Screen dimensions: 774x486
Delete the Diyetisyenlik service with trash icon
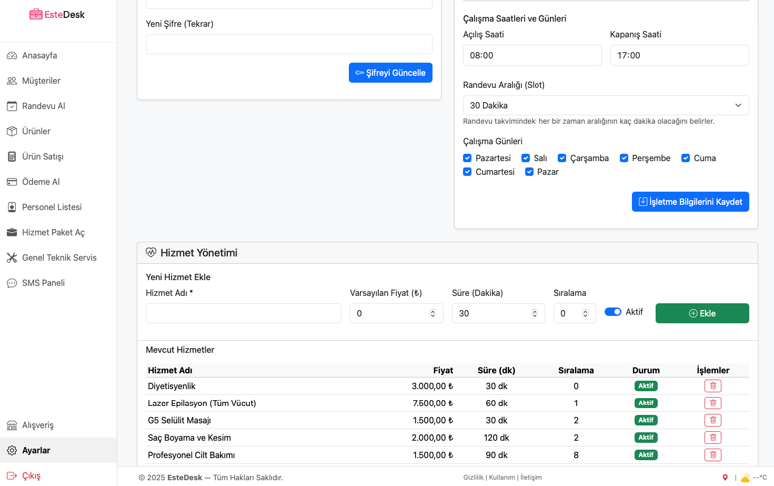[x=712, y=386]
